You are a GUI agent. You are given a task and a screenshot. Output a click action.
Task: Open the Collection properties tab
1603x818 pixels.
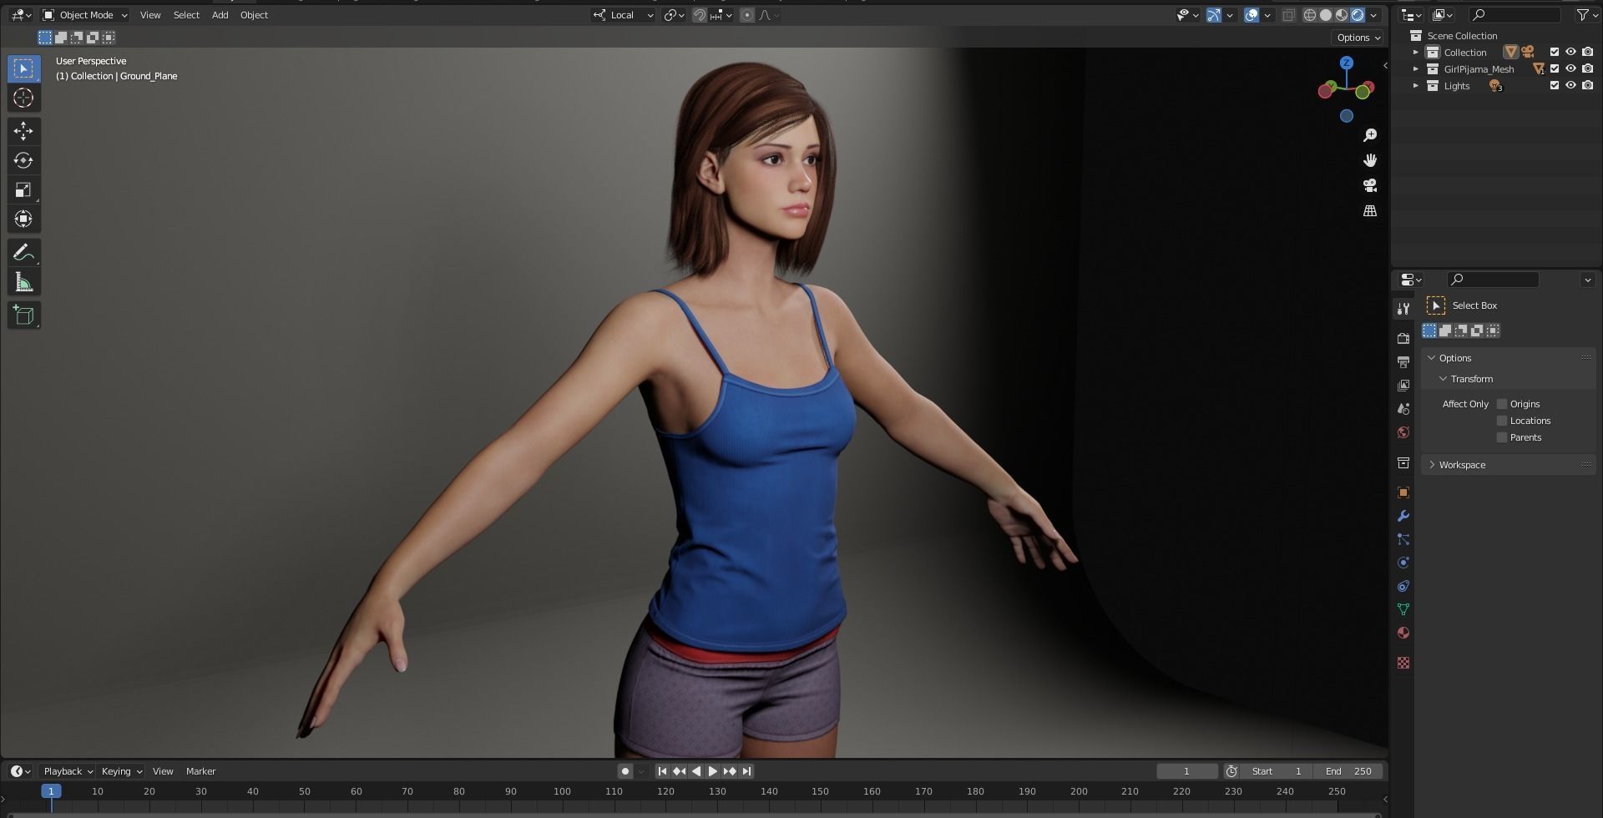1403,462
